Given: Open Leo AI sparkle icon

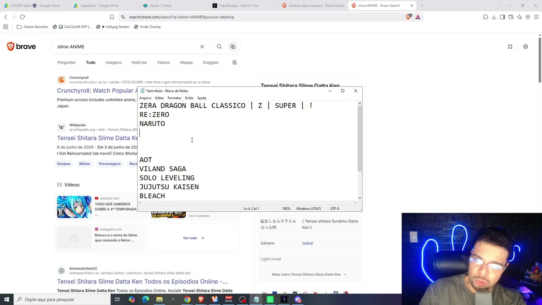Looking at the screenshot, I should pyautogui.click(x=519, y=17).
